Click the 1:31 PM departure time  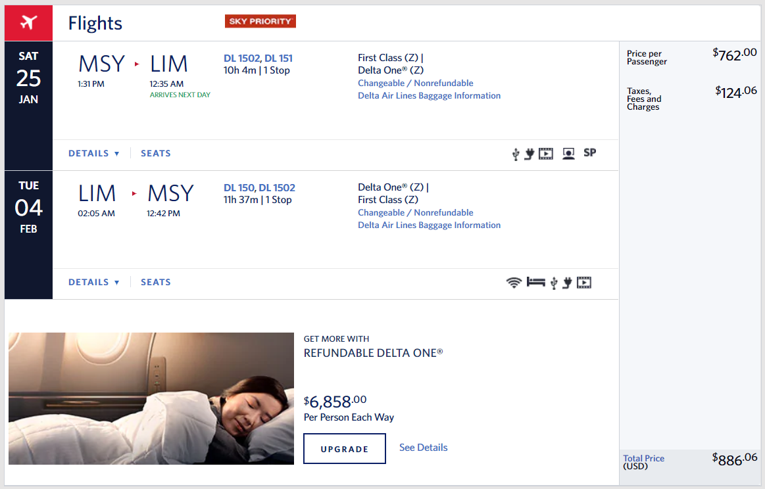91,84
